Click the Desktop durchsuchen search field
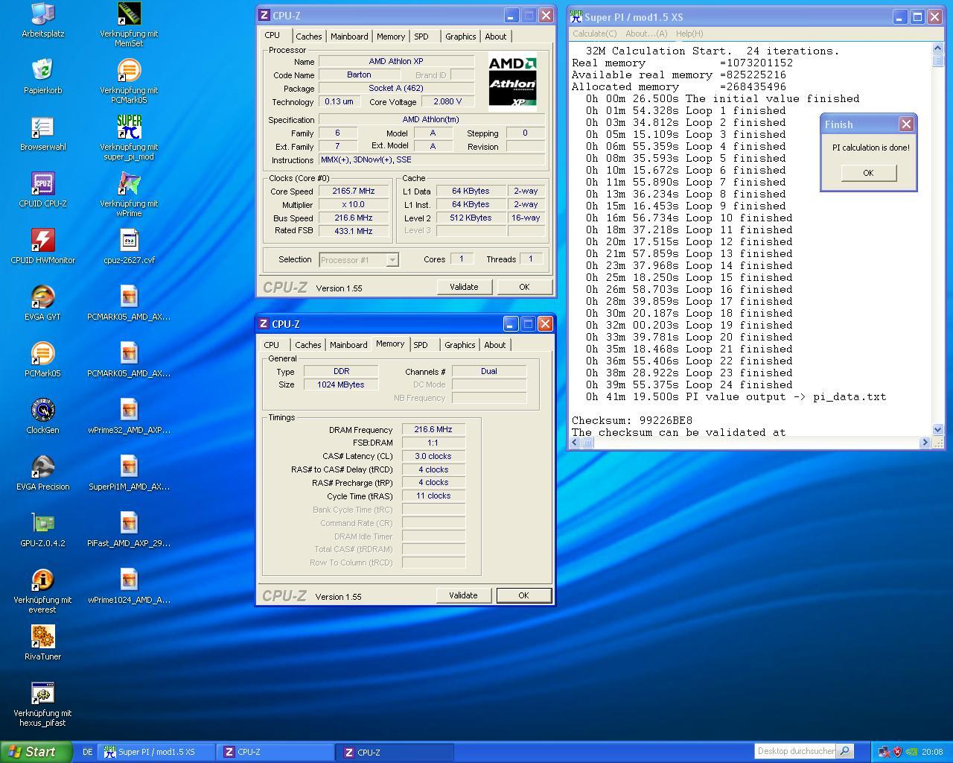The height and width of the screenshot is (763, 953). (795, 751)
